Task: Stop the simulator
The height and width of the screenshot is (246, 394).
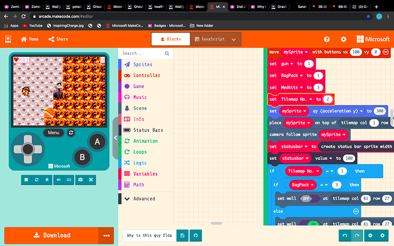Action: click(26, 180)
